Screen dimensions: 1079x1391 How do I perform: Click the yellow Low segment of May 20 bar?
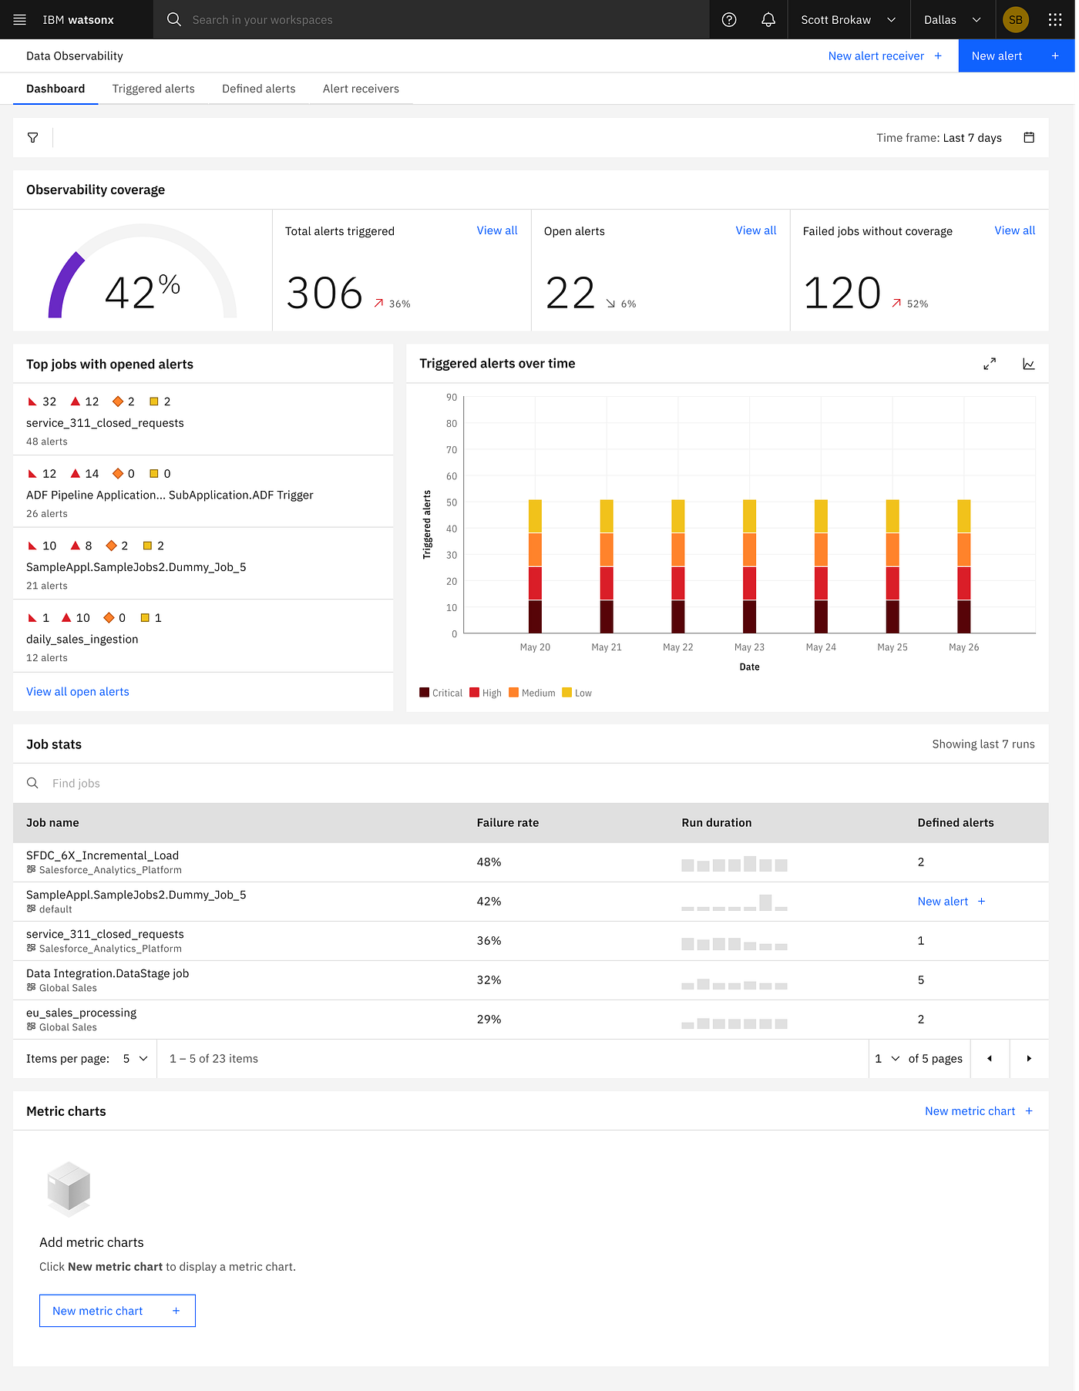click(x=535, y=516)
